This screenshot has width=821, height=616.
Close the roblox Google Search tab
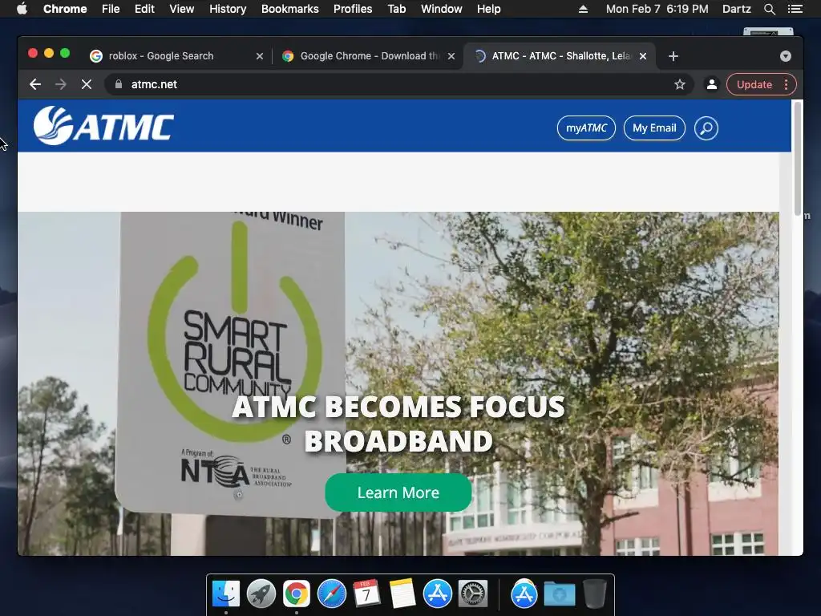259,56
